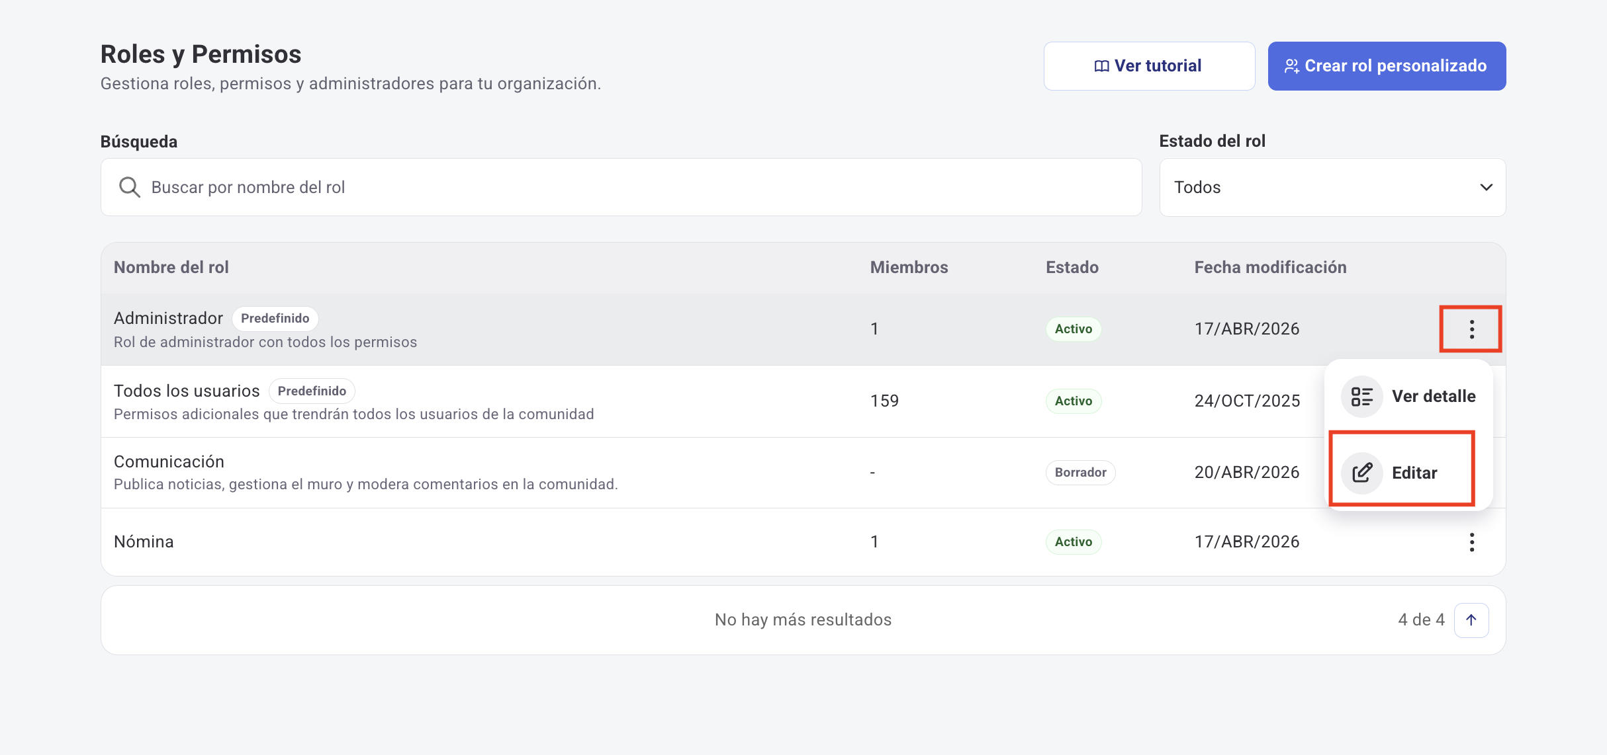Image resolution: width=1607 pixels, height=755 pixels.
Task: Click the chevron arrow in Todos selector
Action: tap(1486, 187)
